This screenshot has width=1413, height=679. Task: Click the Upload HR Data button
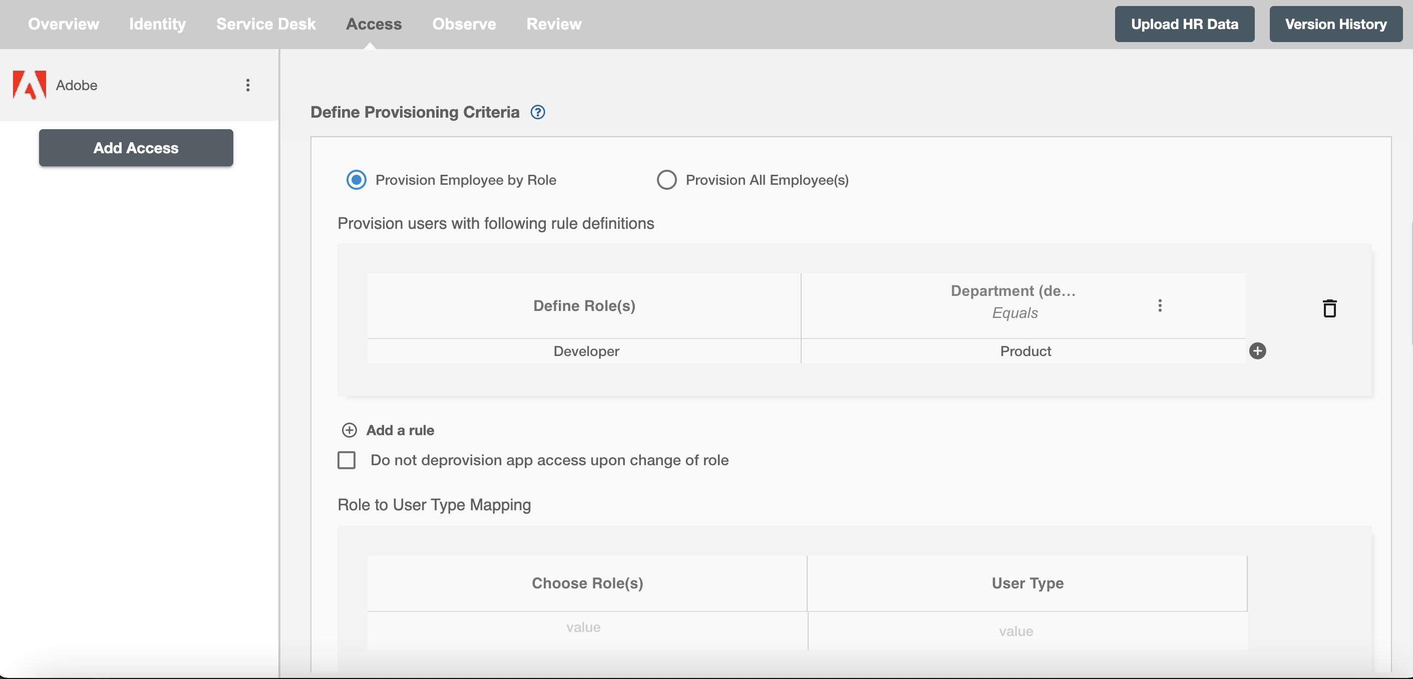pyautogui.click(x=1185, y=24)
